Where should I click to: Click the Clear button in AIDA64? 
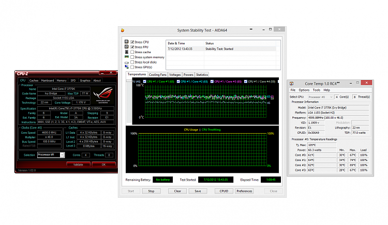[177, 191]
